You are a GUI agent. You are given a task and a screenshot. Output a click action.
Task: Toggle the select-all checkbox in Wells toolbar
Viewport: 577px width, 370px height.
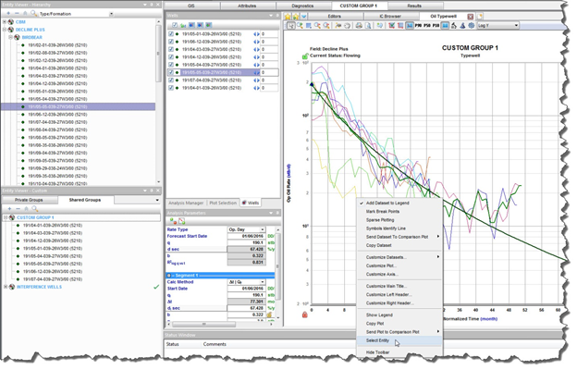point(173,25)
